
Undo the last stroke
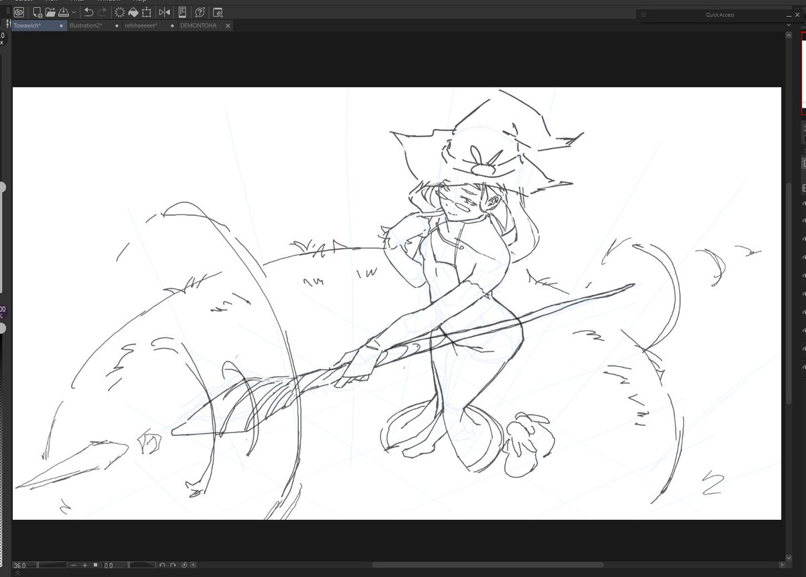pos(89,12)
